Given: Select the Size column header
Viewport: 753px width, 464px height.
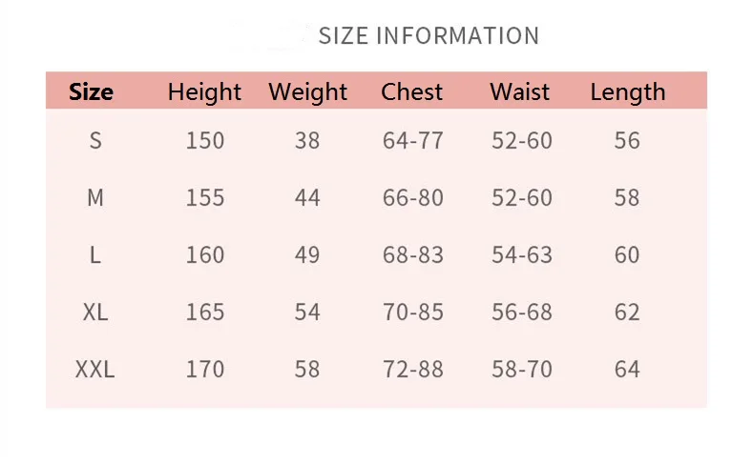Looking at the screenshot, I should pyautogui.click(x=92, y=91).
